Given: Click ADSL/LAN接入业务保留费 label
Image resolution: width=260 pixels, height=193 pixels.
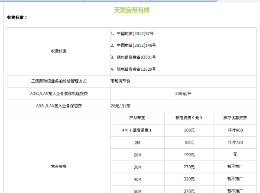Looking at the screenshot, I should point(58,106).
